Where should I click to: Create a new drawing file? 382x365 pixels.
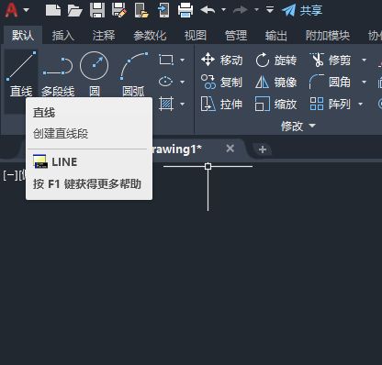click(53, 10)
